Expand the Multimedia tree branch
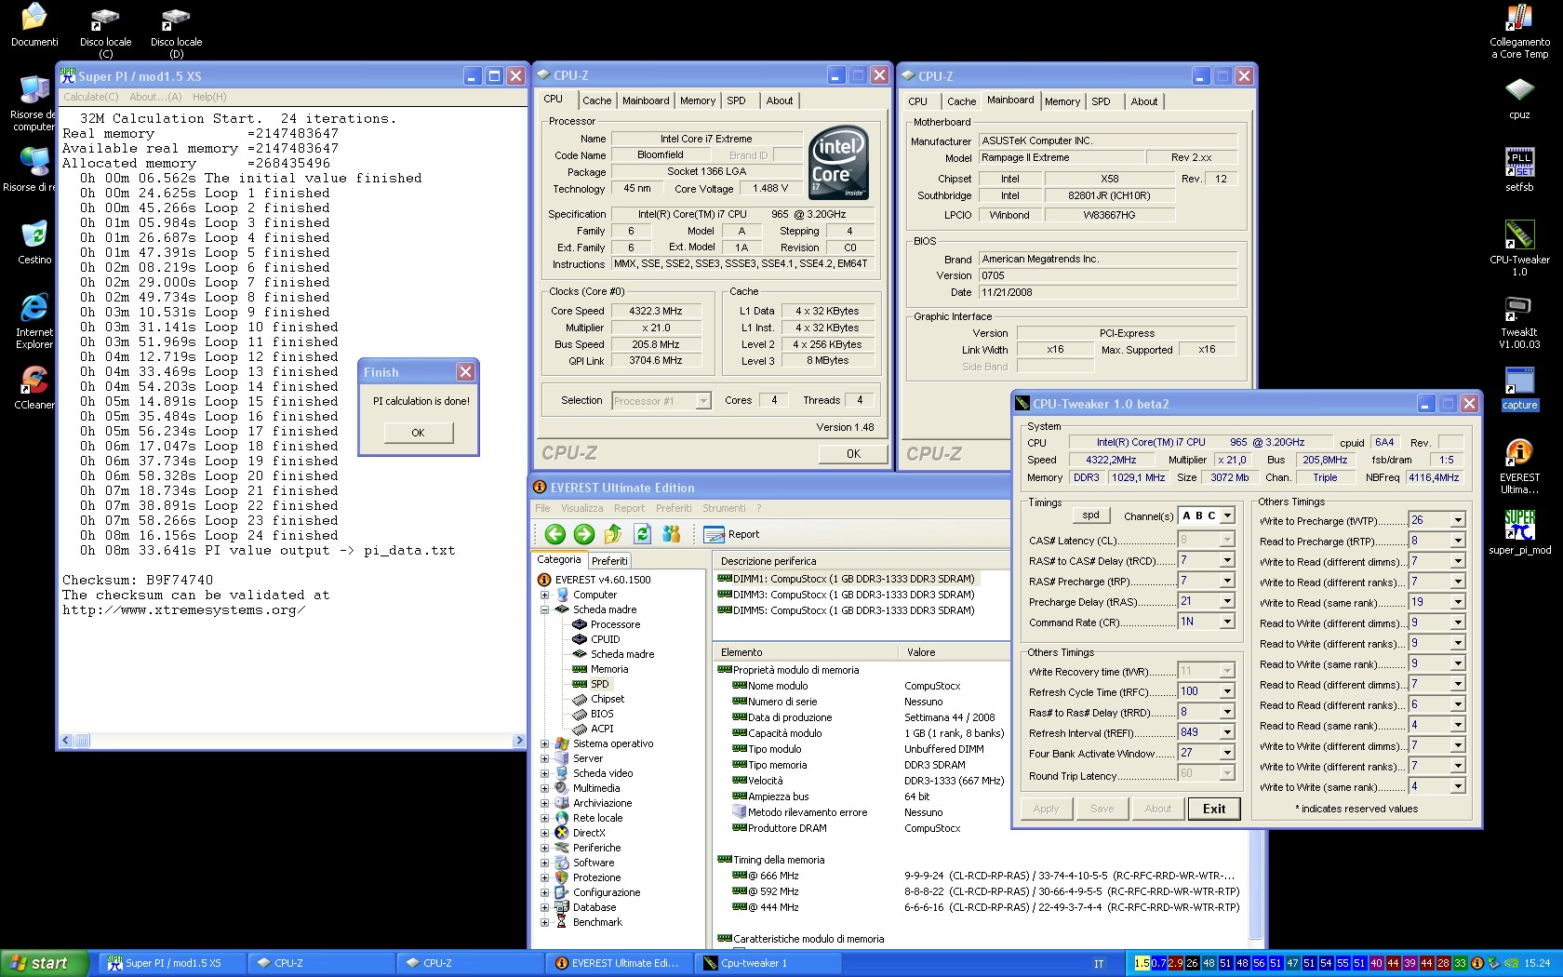The height and width of the screenshot is (977, 1563). tap(544, 788)
